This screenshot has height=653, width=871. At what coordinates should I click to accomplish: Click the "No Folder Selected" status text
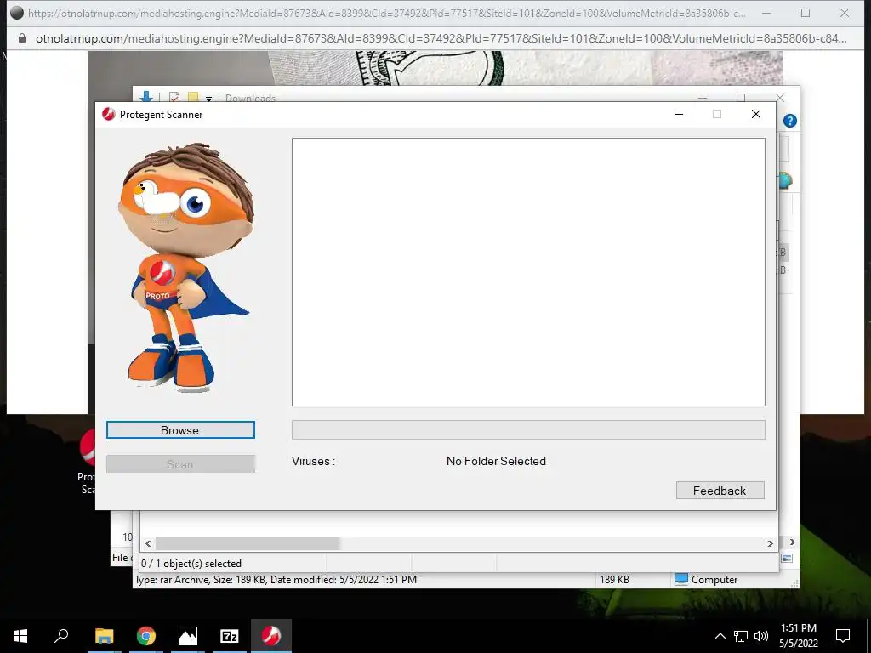click(x=496, y=461)
